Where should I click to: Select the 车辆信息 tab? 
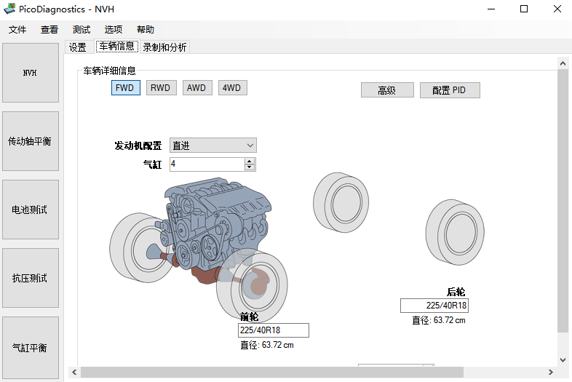point(116,47)
